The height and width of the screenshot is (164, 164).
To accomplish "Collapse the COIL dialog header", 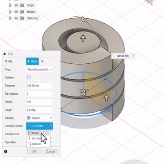I will point(5,54).
